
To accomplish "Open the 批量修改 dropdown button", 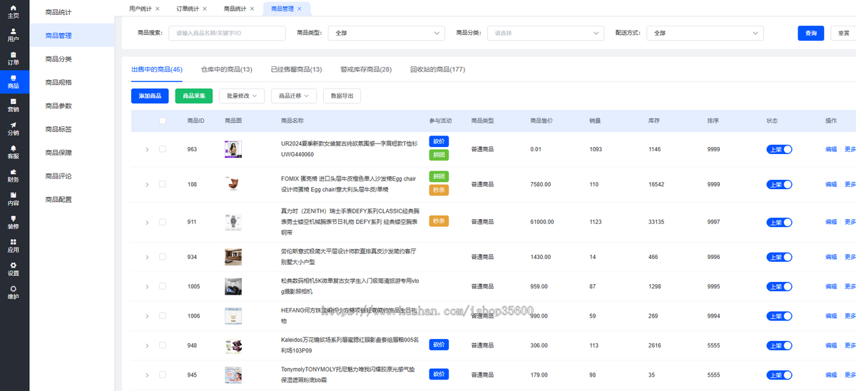I will 242,96.
